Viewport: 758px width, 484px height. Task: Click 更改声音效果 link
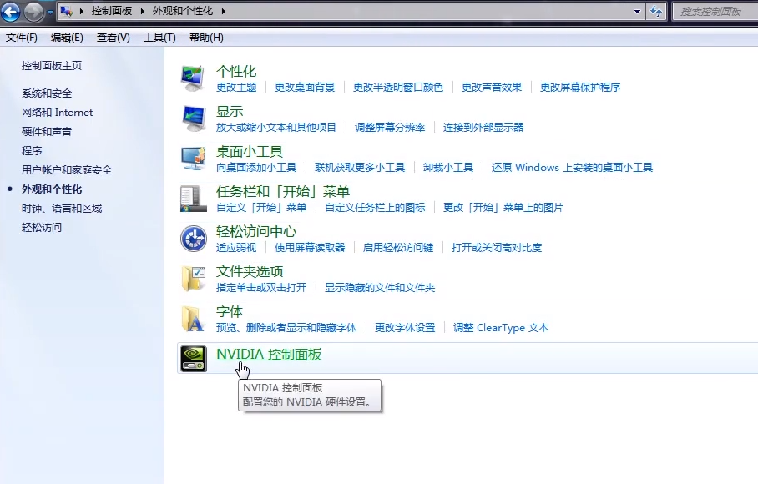(x=492, y=87)
